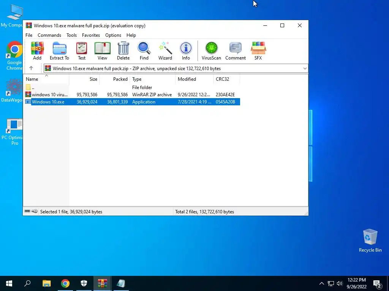The height and width of the screenshot is (291, 389).
Task: Click WinRAR icon in taskbar
Action: [x=102, y=283]
